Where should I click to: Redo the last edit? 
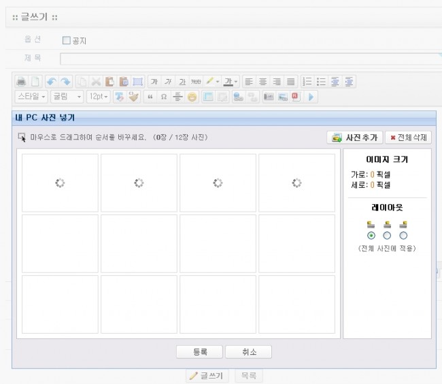[66, 82]
